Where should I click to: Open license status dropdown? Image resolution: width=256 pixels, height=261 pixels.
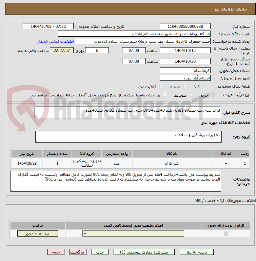[x=133, y=234]
